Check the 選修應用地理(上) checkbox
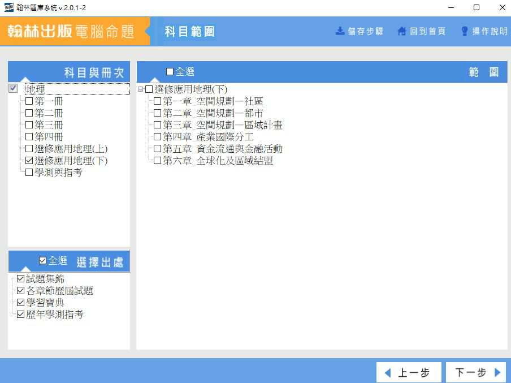 [29, 148]
